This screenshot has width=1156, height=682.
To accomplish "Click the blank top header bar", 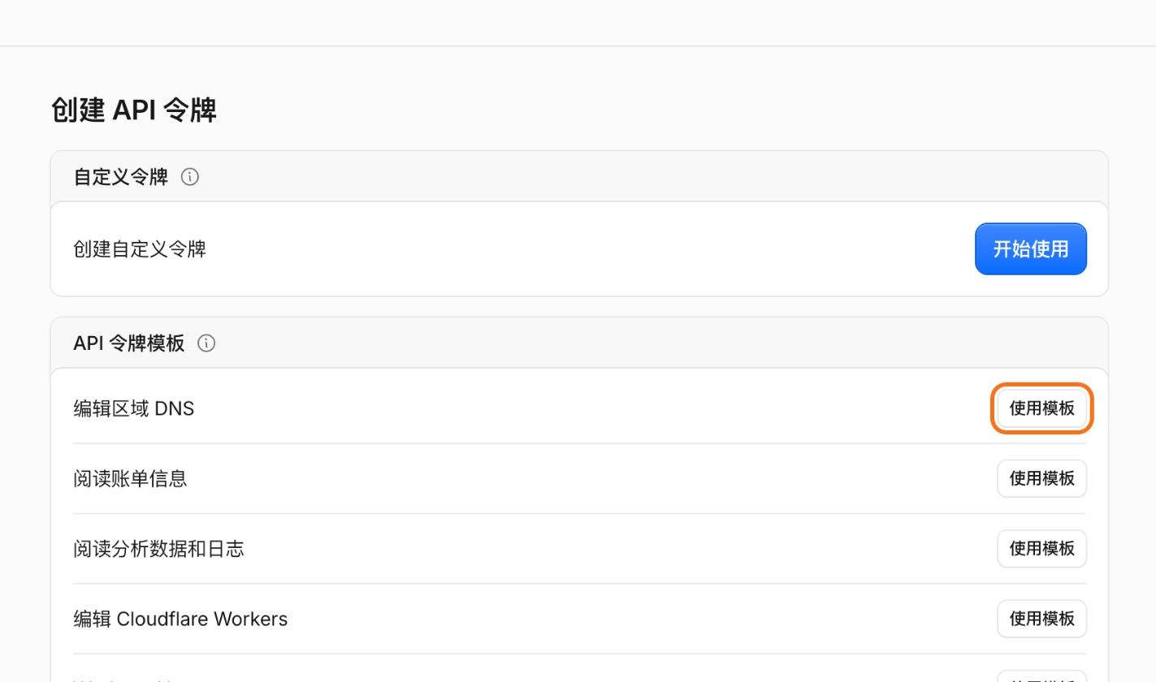I will click(578, 23).
